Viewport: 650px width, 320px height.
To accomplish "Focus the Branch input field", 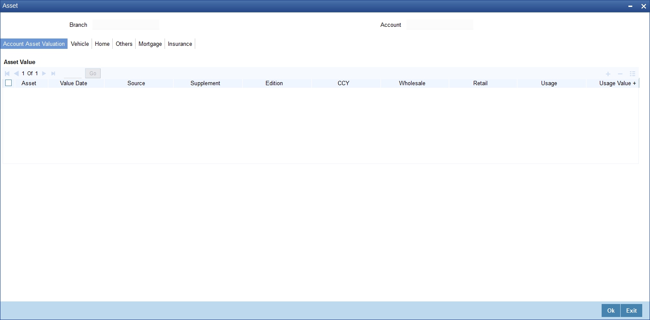I will 126,25.
